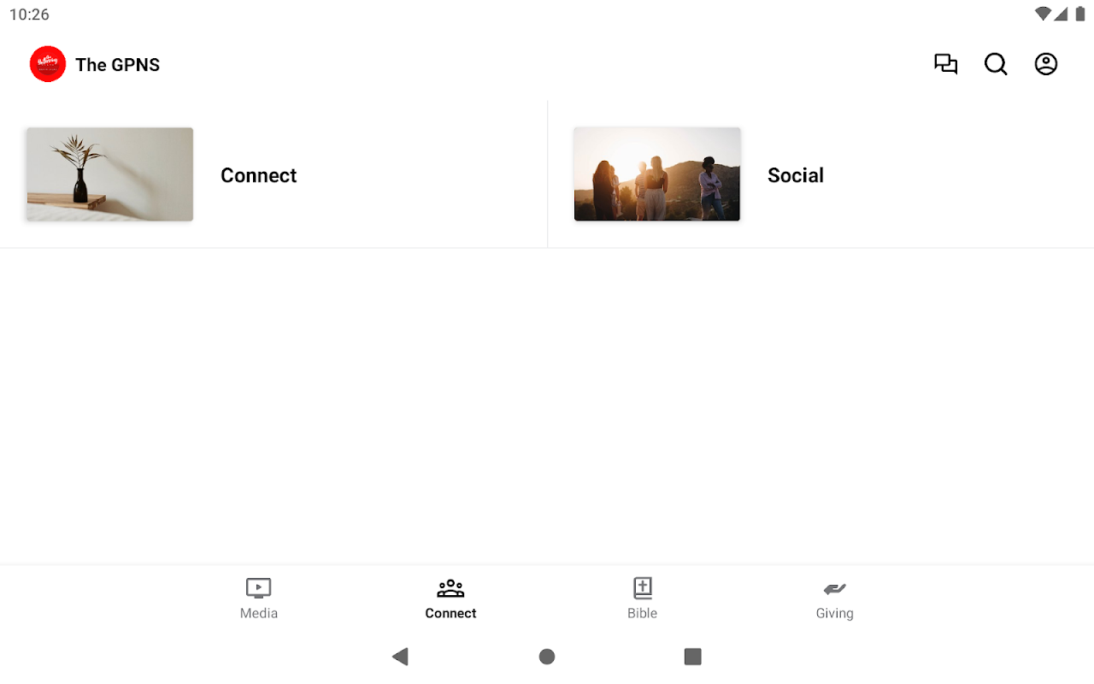
Task: Tap the sunset friends thumbnail
Action: [x=657, y=174]
